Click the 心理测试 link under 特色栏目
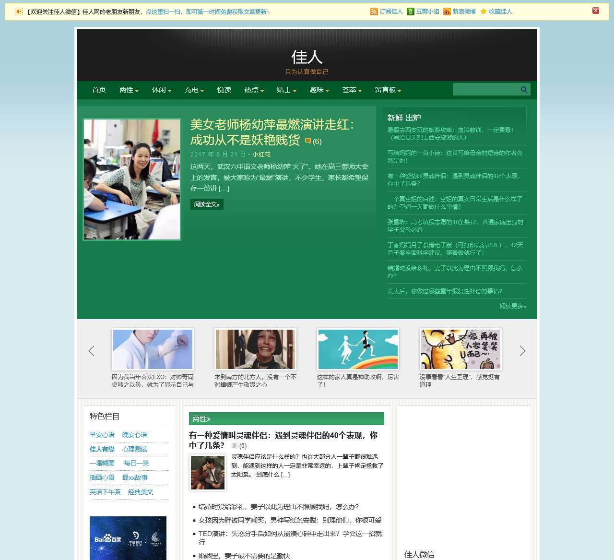This screenshot has height=560, width=614. [x=135, y=449]
